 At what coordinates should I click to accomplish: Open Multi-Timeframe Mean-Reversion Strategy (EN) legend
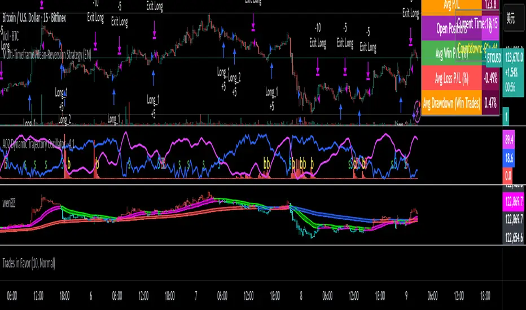tap(47, 54)
